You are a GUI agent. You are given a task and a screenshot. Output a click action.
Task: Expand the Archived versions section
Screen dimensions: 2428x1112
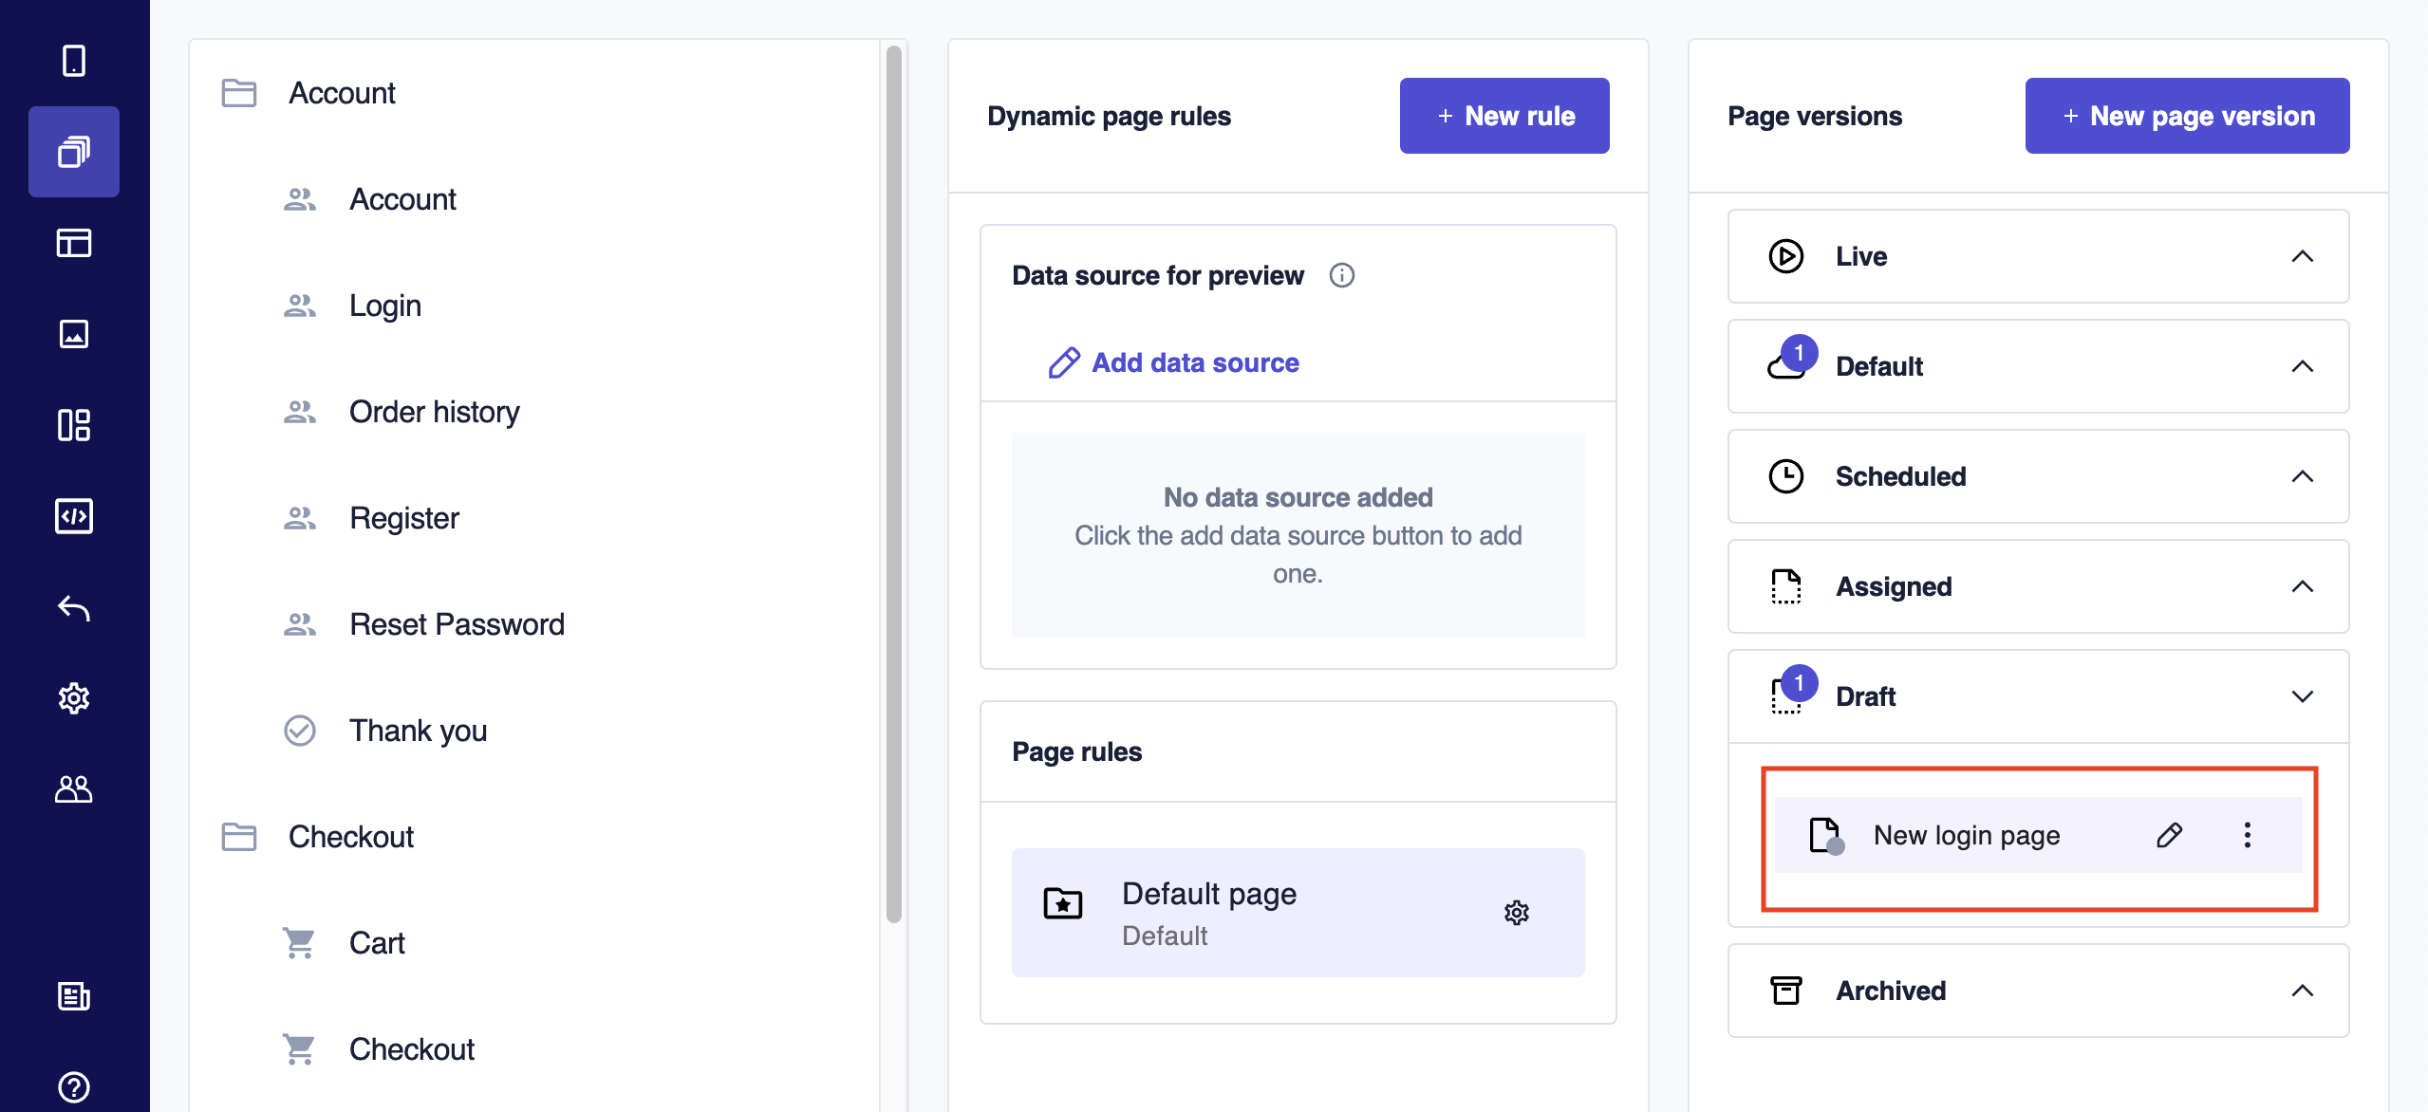2303,991
